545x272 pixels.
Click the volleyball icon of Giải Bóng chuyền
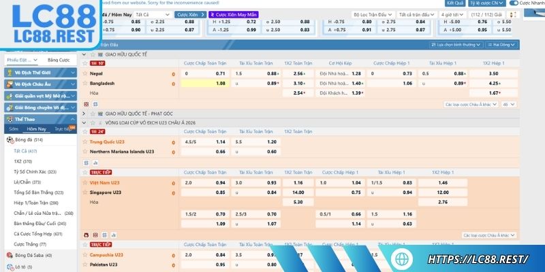(x=10, y=107)
